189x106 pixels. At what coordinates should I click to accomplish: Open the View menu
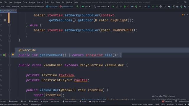(x=10, y=2)
